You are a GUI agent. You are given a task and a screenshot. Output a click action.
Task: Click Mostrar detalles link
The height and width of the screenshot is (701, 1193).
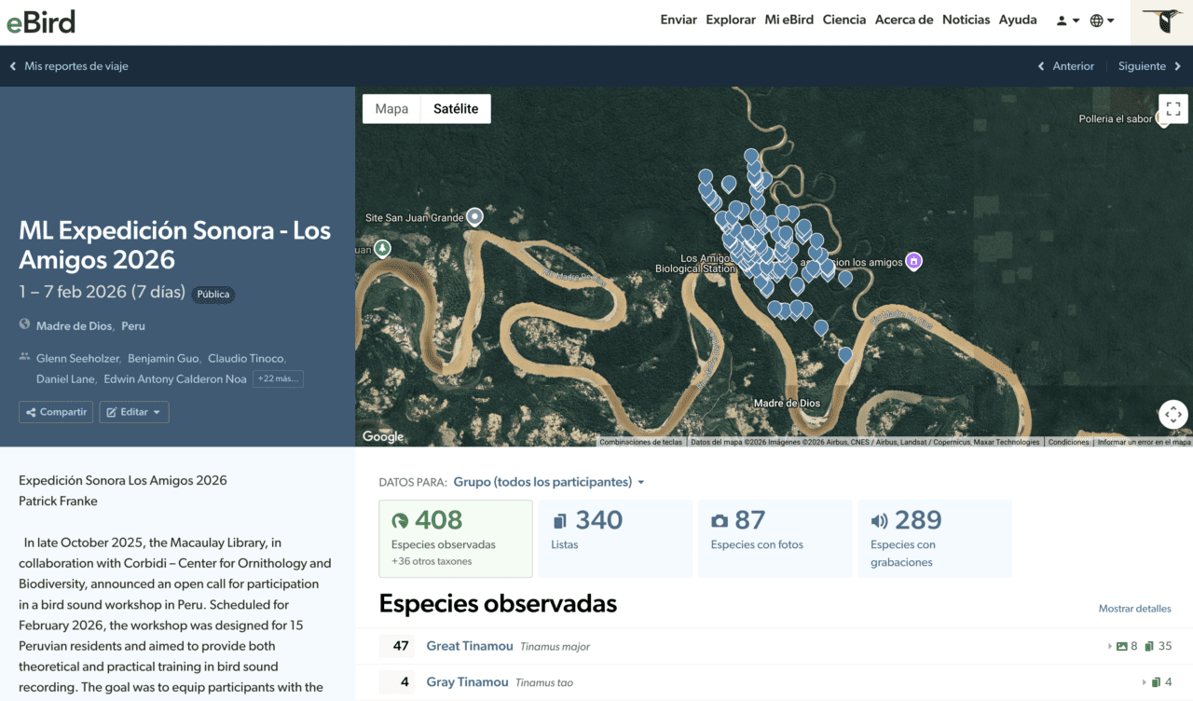[1134, 609]
